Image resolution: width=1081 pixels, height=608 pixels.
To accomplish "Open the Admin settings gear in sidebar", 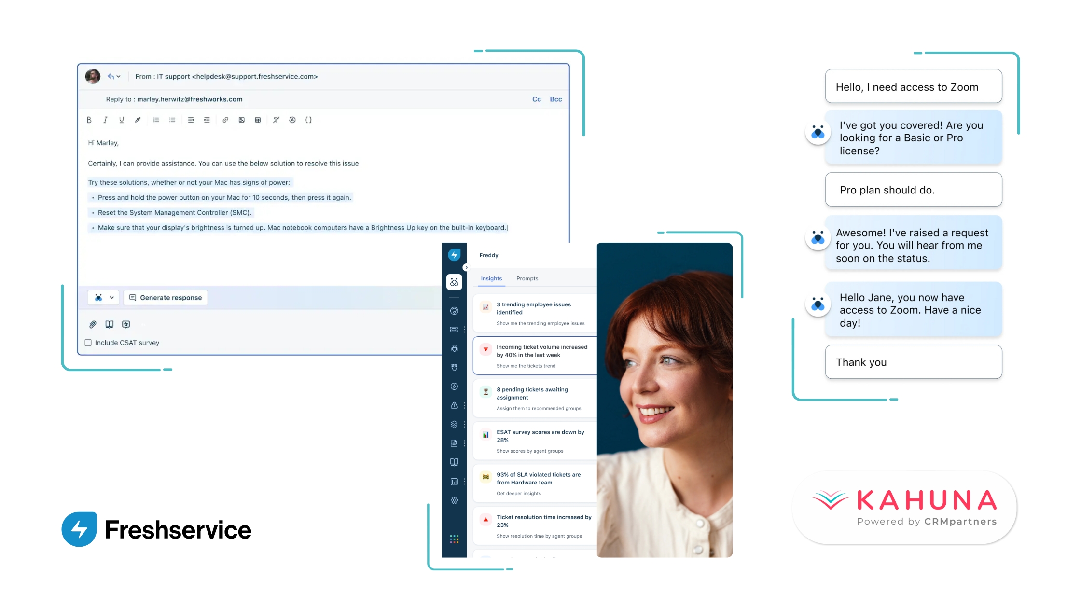I will click(454, 500).
